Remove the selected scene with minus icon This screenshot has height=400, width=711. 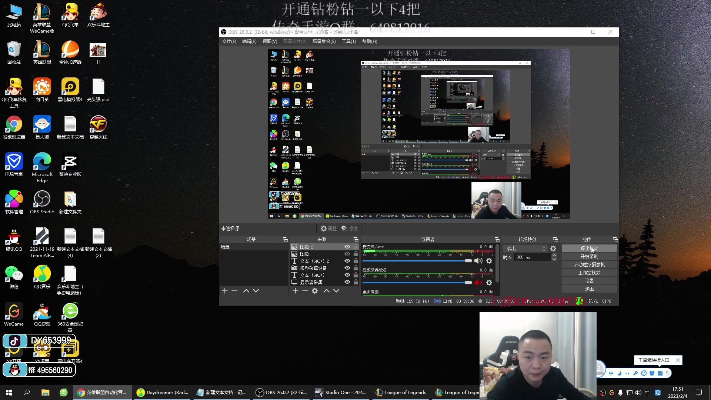[234, 291]
